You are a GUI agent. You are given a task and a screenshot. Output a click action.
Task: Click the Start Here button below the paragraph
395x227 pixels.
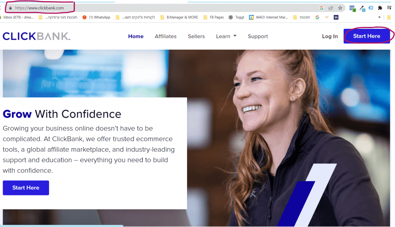[26, 188]
